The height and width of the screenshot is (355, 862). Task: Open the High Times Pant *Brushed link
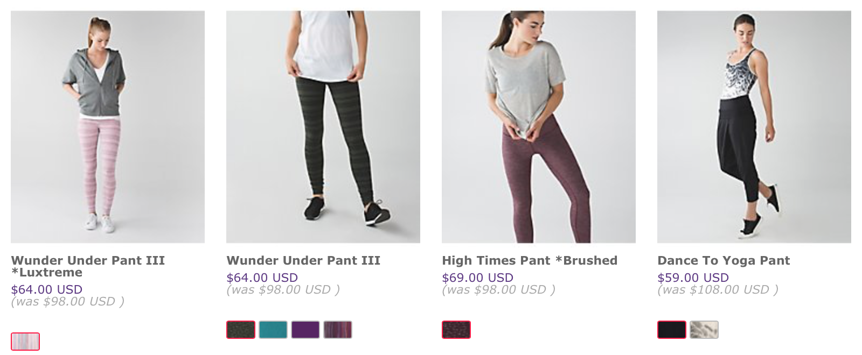coord(530,261)
